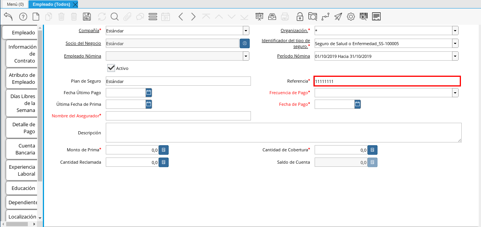The image size is (481, 227).
Task: Click the Undo changes arrow icon
Action: [x=8, y=17]
